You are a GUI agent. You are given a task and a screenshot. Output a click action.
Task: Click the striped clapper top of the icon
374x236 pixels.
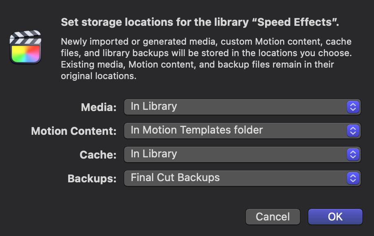25,37
